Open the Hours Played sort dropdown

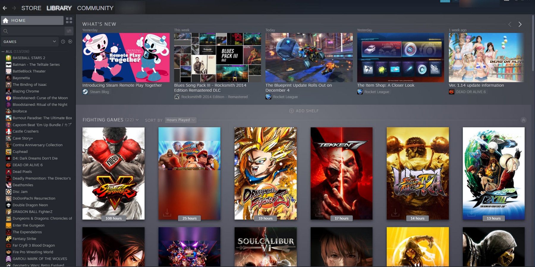click(180, 120)
